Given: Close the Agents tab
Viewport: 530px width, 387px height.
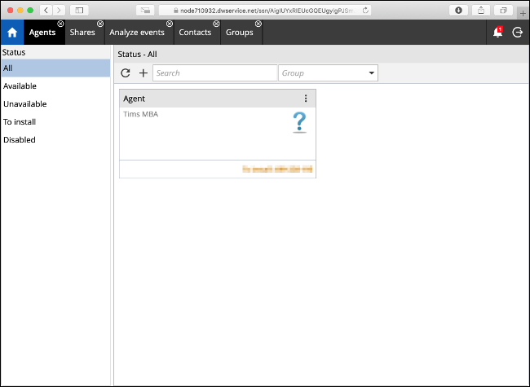Looking at the screenshot, I should [60, 24].
